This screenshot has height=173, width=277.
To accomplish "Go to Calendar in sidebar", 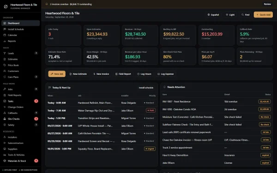I will click(x=20, y=35).
